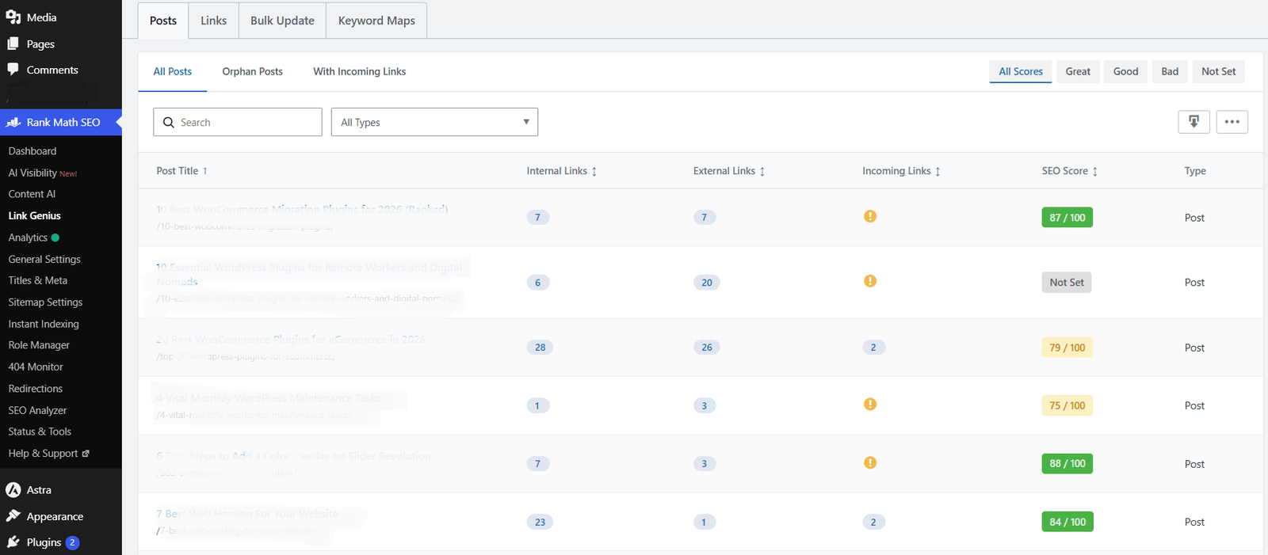This screenshot has height=555, width=1268.
Task: Open General Settings menu item
Action: tap(44, 259)
